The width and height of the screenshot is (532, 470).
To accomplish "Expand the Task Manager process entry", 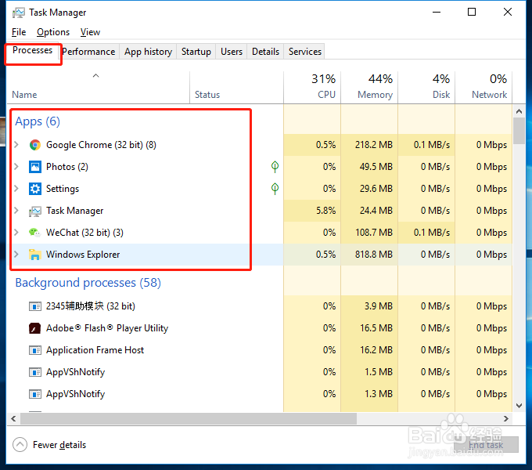I will click(16, 211).
